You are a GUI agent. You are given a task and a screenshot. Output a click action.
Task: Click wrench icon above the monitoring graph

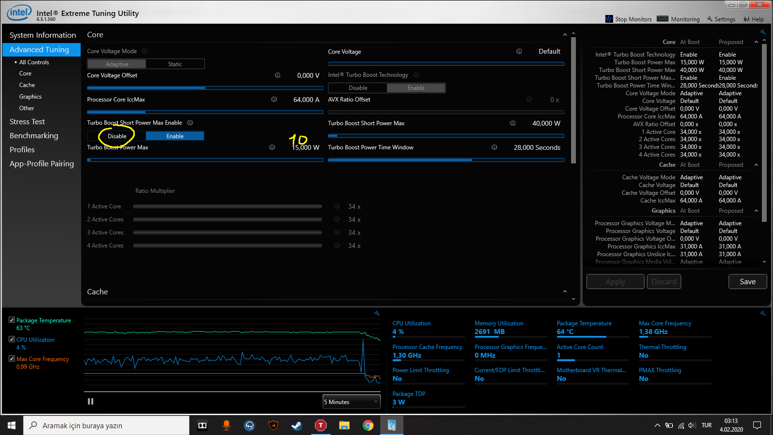click(x=377, y=314)
